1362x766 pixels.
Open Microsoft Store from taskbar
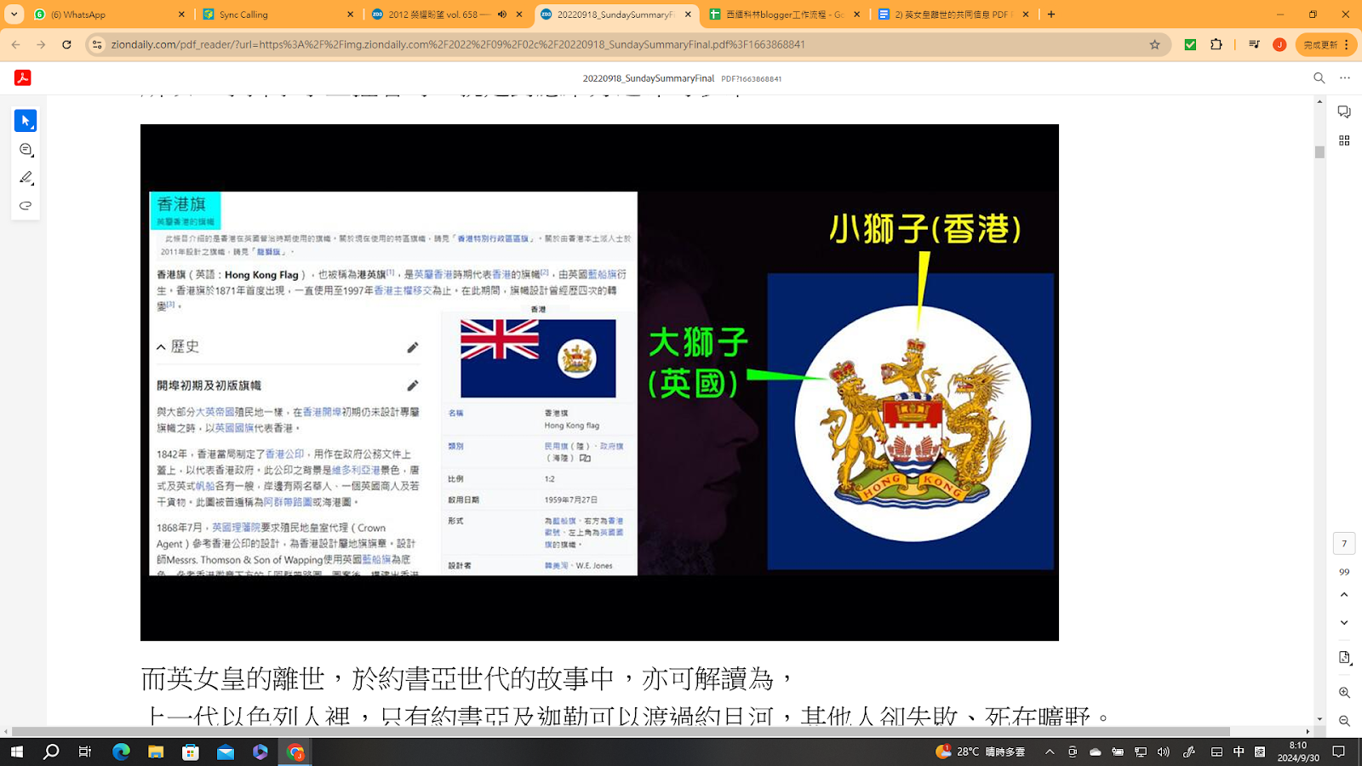(191, 752)
